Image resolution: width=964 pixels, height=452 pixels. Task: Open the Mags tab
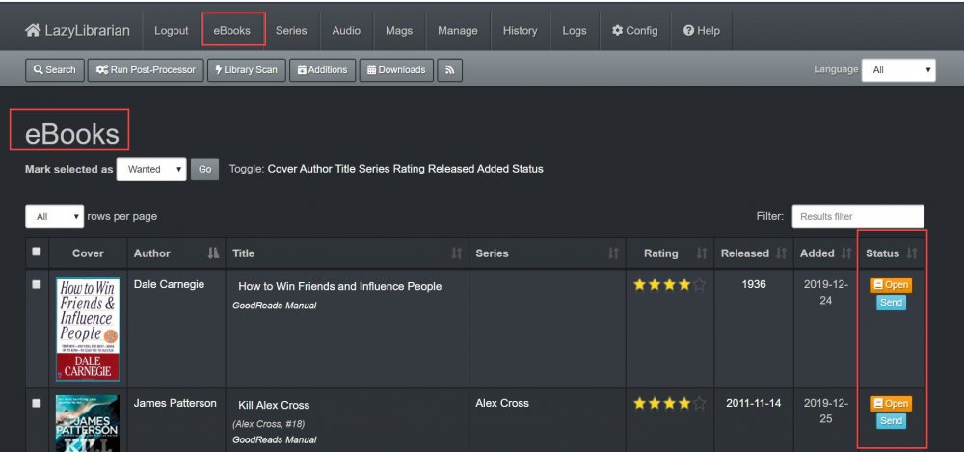click(399, 30)
